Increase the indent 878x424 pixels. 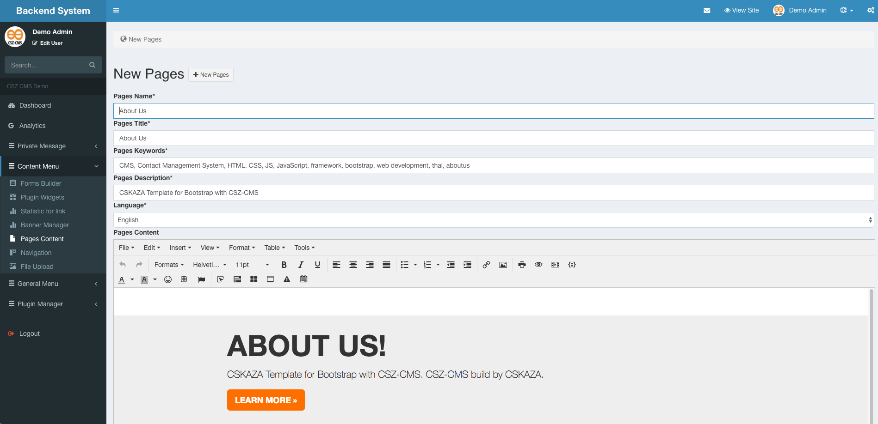467,265
